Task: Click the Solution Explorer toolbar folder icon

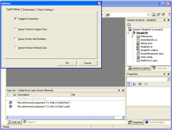Action: [129, 25]
